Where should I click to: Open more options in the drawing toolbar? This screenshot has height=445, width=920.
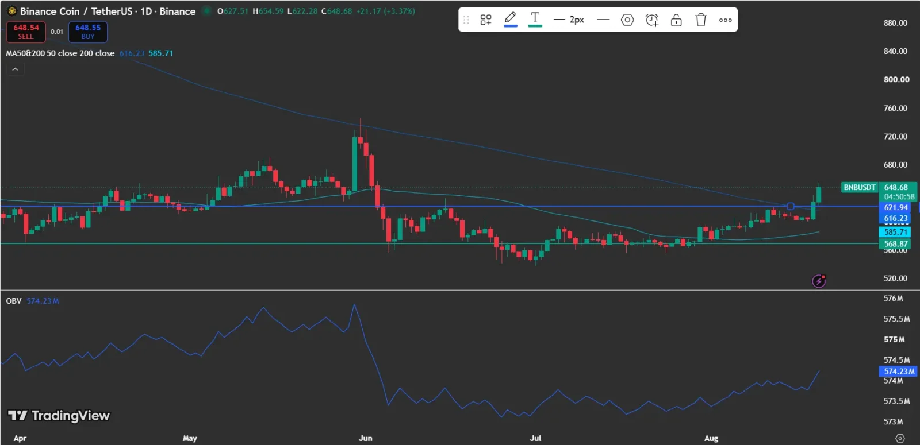pyautogui.click(x=726, y=20)
